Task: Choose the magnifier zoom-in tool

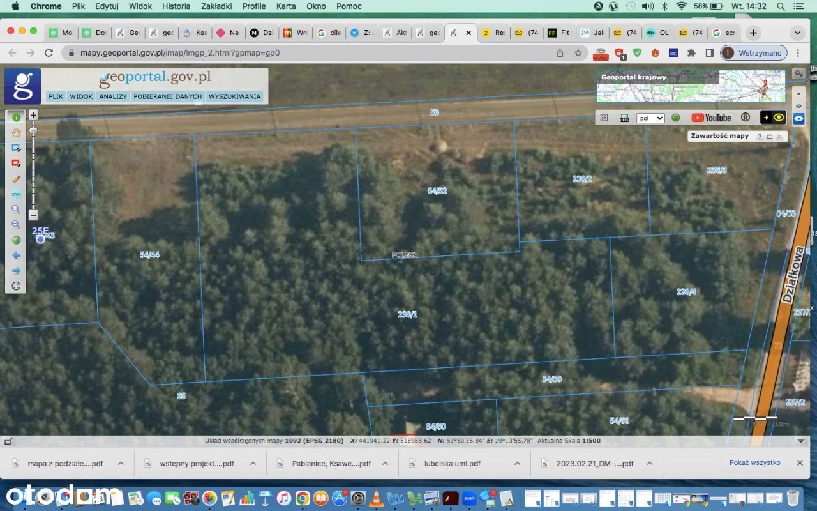Action: click(x=16, y=209)
